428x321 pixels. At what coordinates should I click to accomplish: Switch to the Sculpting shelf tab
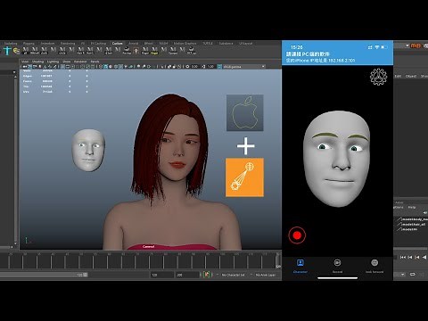(x=11, y=44)
